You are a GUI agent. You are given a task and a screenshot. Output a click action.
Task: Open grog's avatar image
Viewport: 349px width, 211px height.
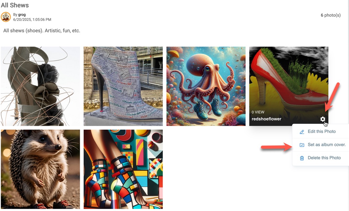pyautogui.click(x=6, y=17)
